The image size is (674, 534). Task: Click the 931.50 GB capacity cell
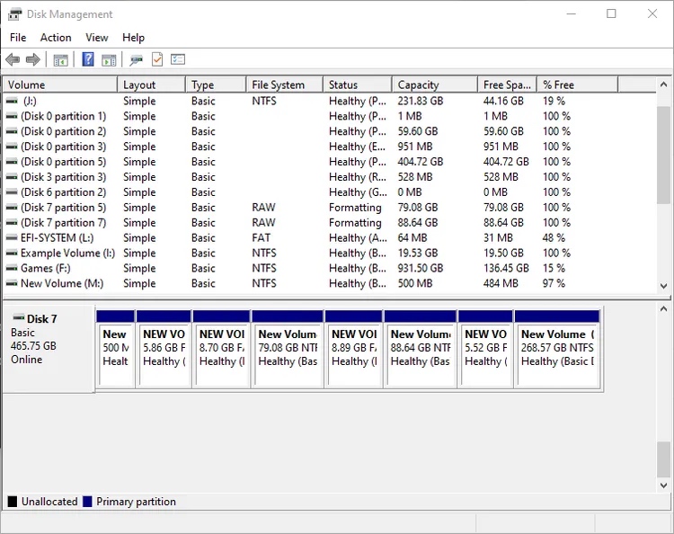click(x=420, y=268)
